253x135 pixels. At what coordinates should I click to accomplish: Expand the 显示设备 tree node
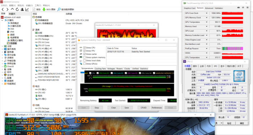coord(2,55)
